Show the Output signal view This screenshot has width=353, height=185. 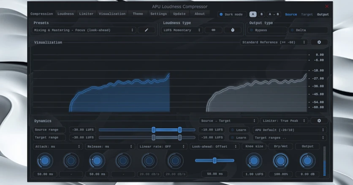(323, 14)
